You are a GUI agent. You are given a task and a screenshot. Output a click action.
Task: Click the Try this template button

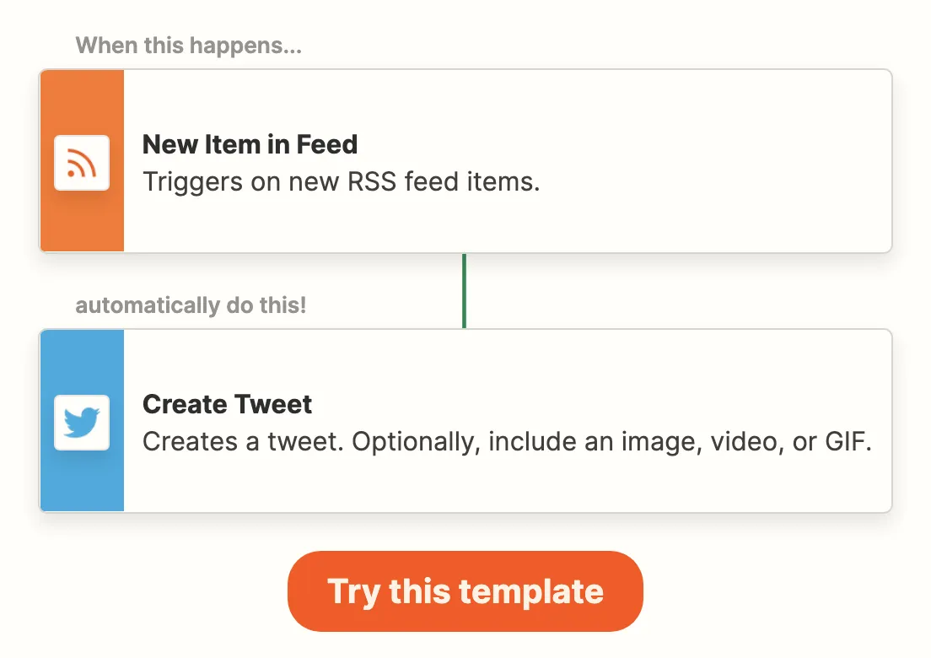coord(465,591)
